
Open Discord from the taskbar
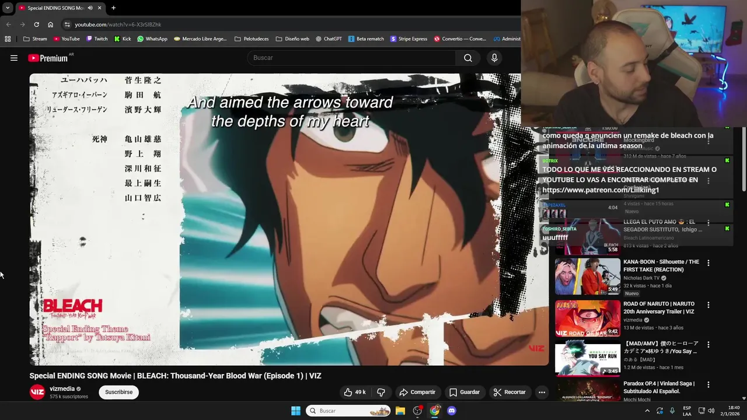coord(452,411)
